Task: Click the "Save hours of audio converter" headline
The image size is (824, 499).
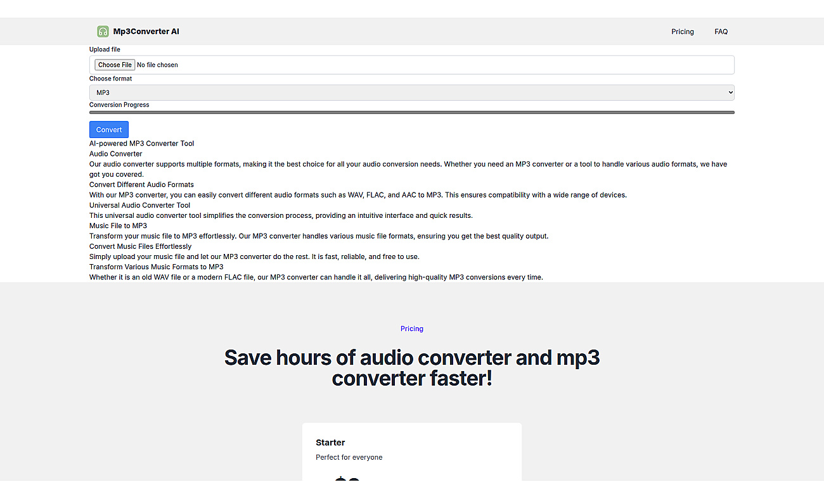Action: (x=412, y=368)
